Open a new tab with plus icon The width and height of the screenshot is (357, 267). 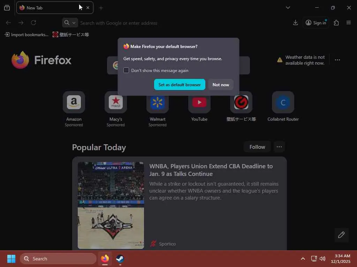(x=101, y=8)
